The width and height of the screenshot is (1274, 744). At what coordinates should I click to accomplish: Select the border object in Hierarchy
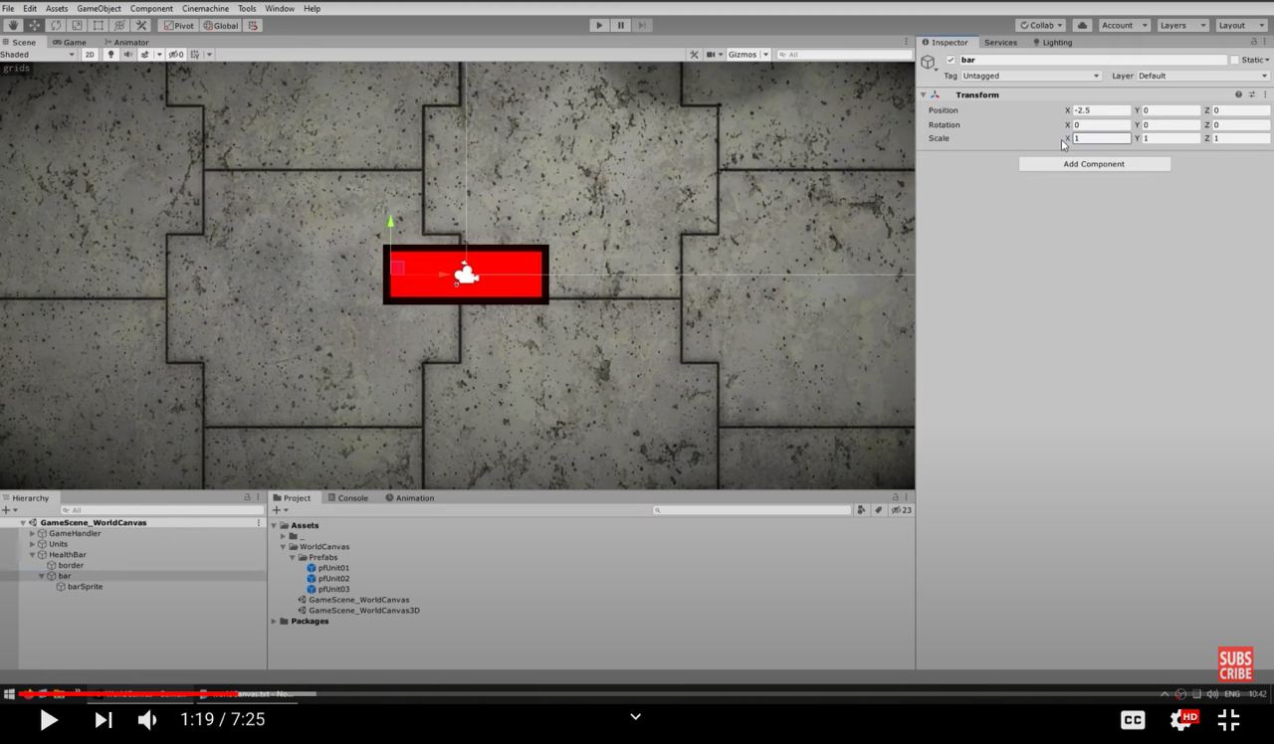[x=71, y=565]
